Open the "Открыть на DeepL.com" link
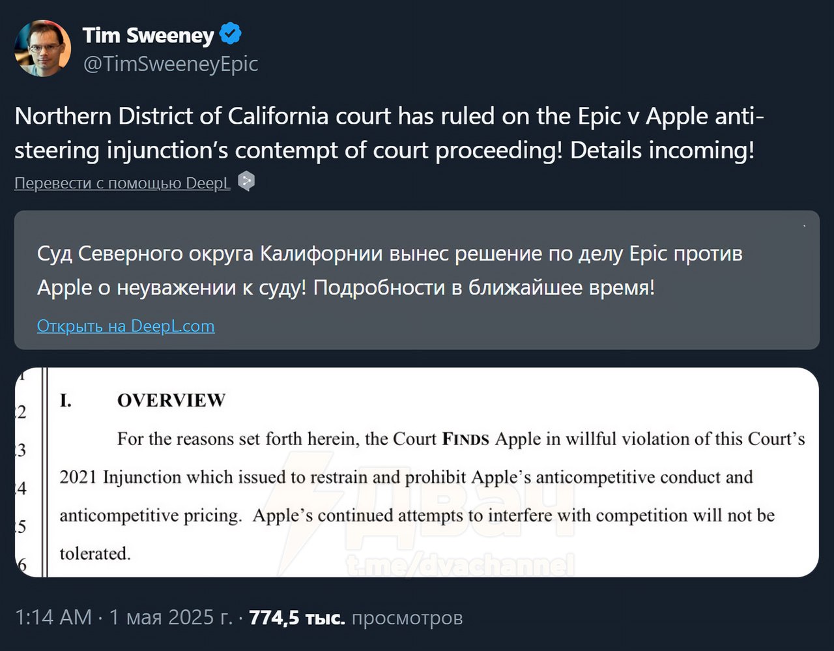The image size is (834, 651). coord(126,326)
